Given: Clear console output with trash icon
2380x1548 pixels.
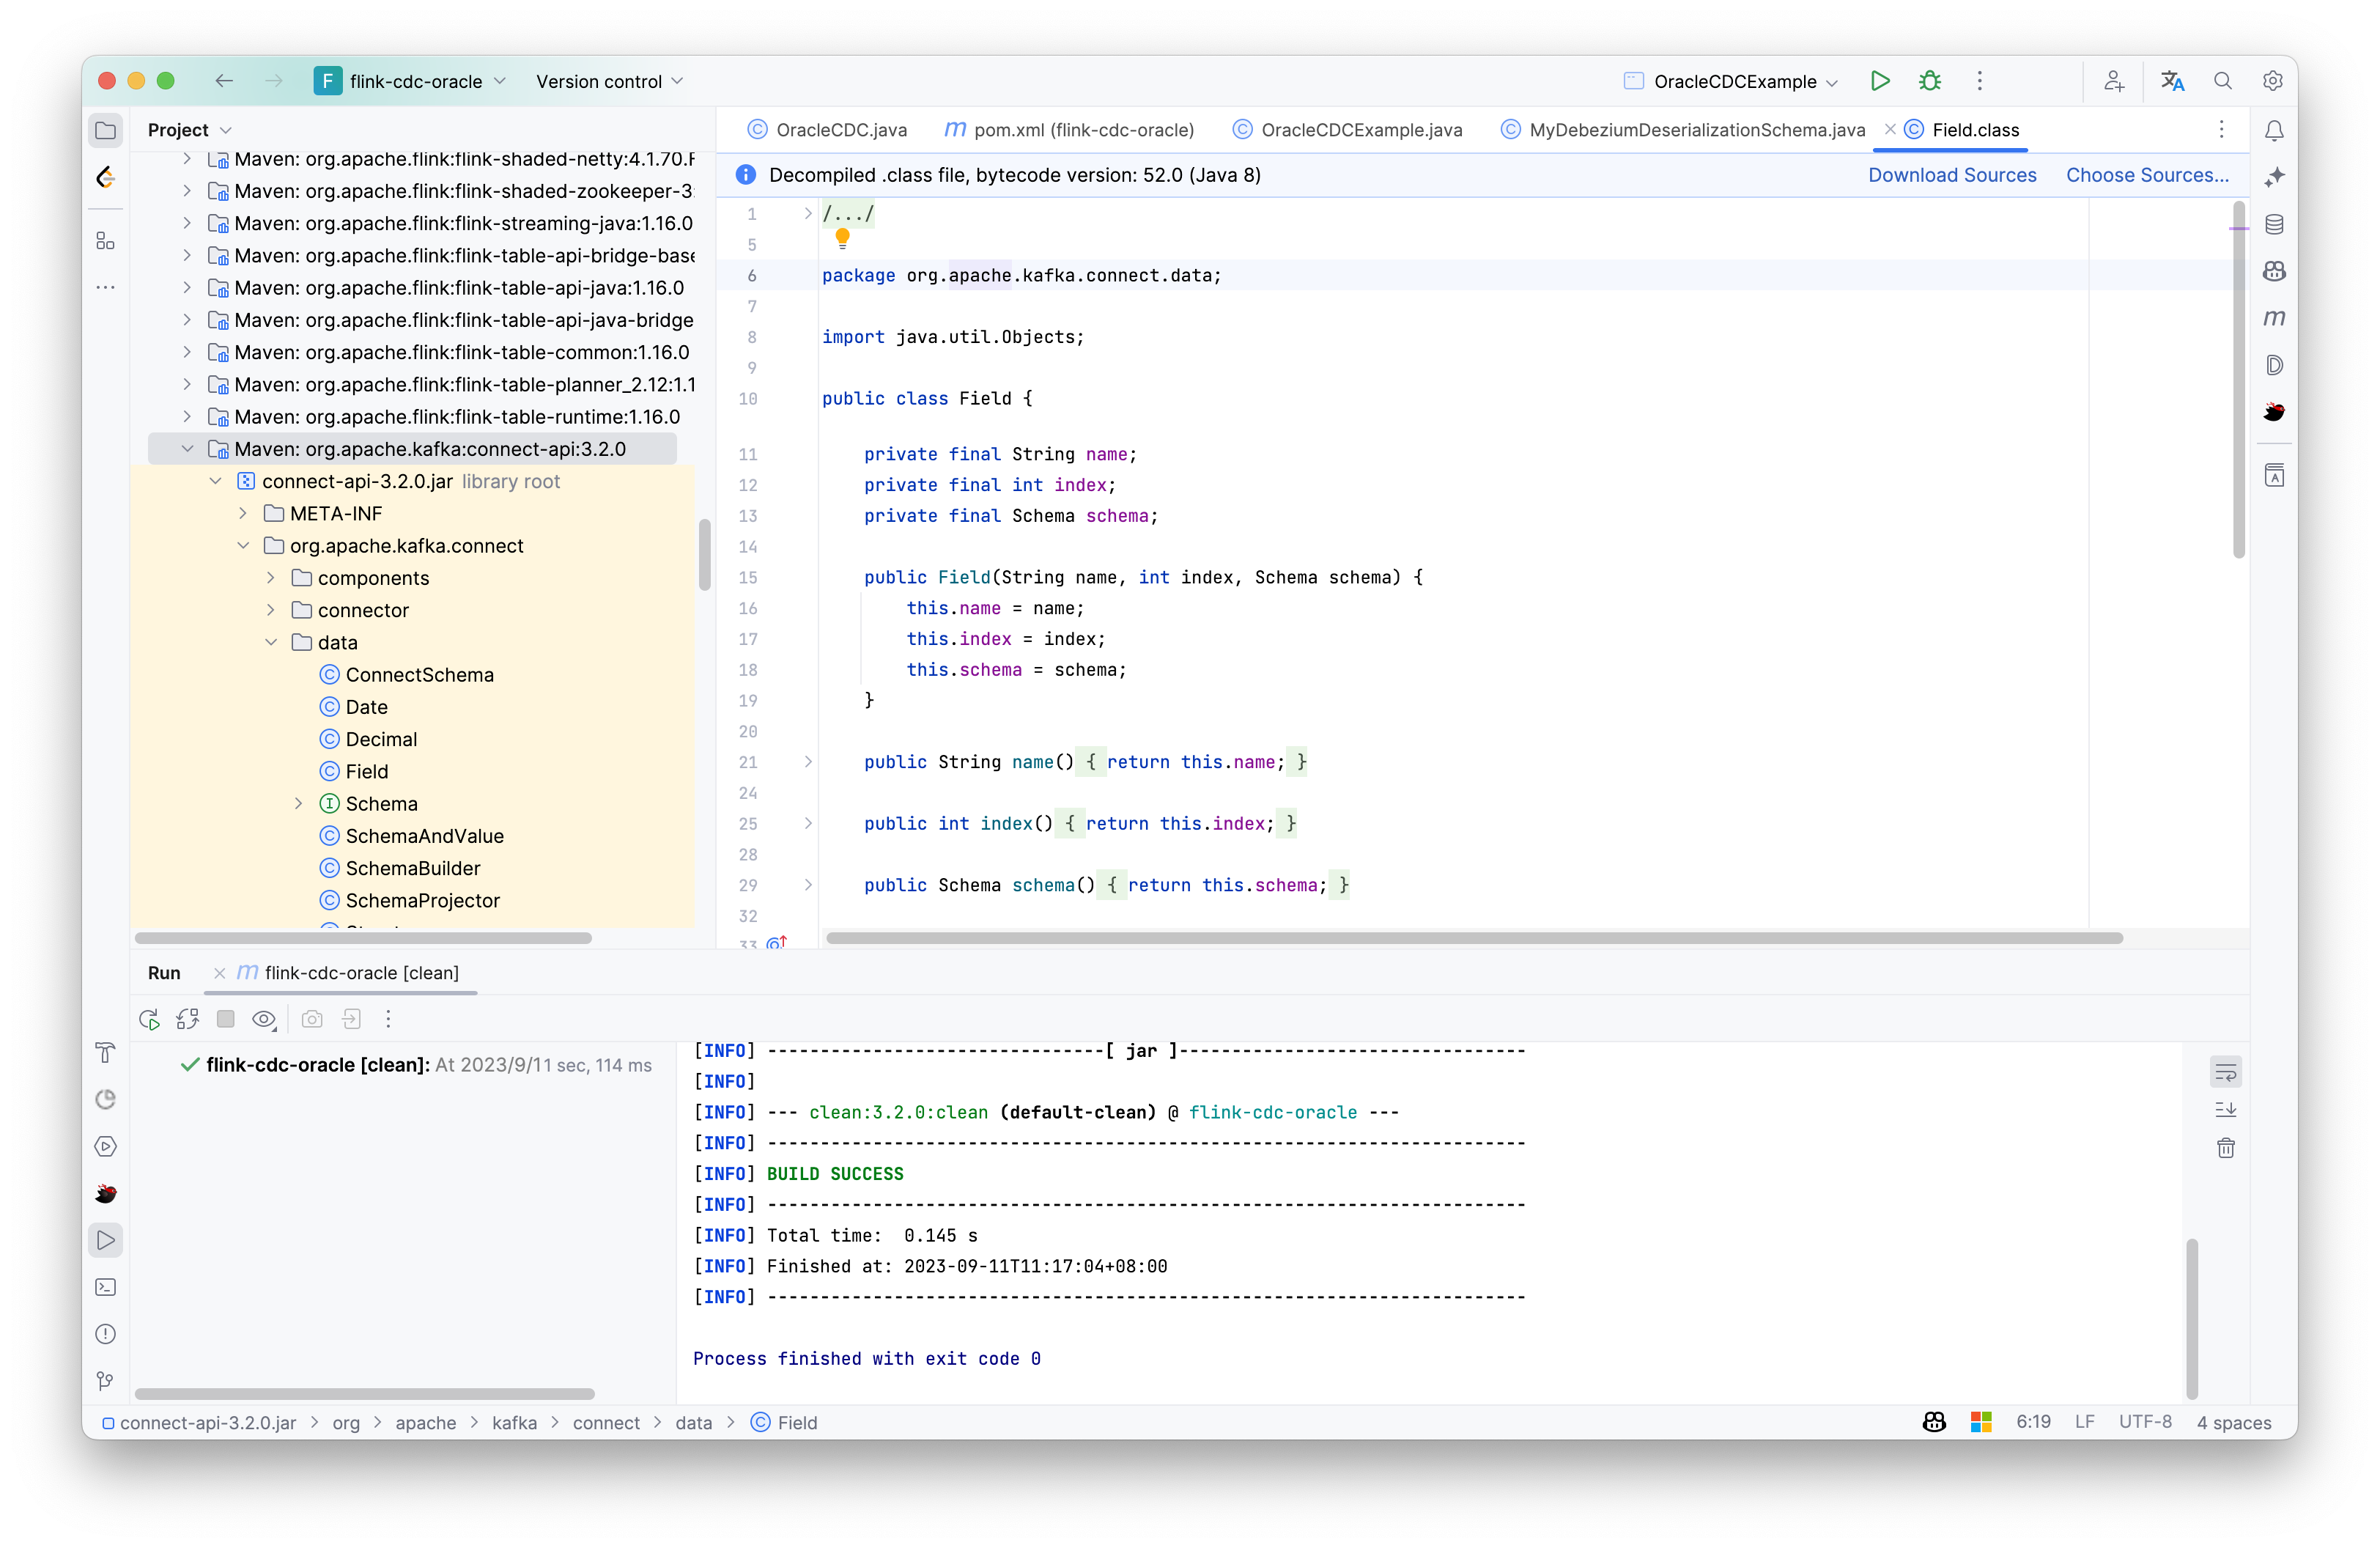Looking at the screenshot, I should (2225, 1148).
